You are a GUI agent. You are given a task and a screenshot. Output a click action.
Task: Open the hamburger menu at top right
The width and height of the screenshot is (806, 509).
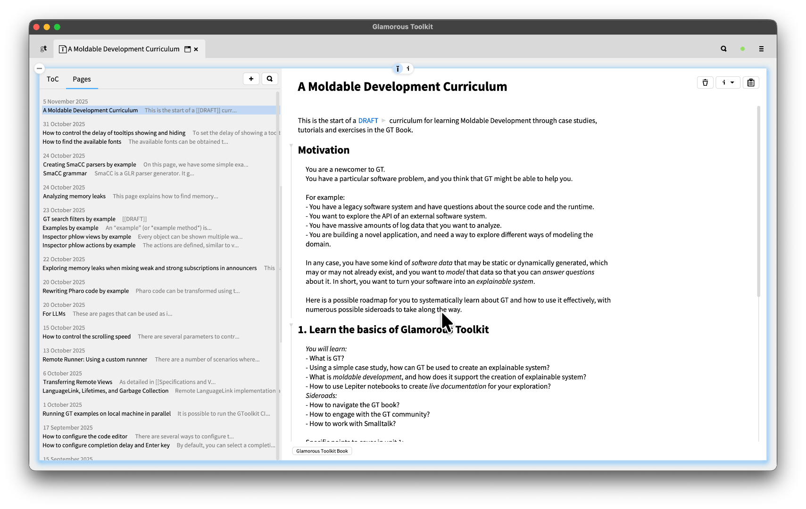click(761, 49)
